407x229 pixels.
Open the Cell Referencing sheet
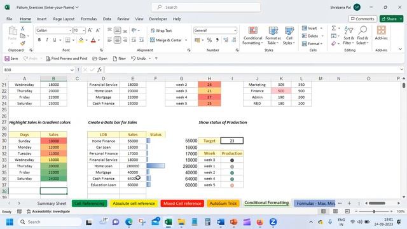pyautogui.click(x=90, y=204)
